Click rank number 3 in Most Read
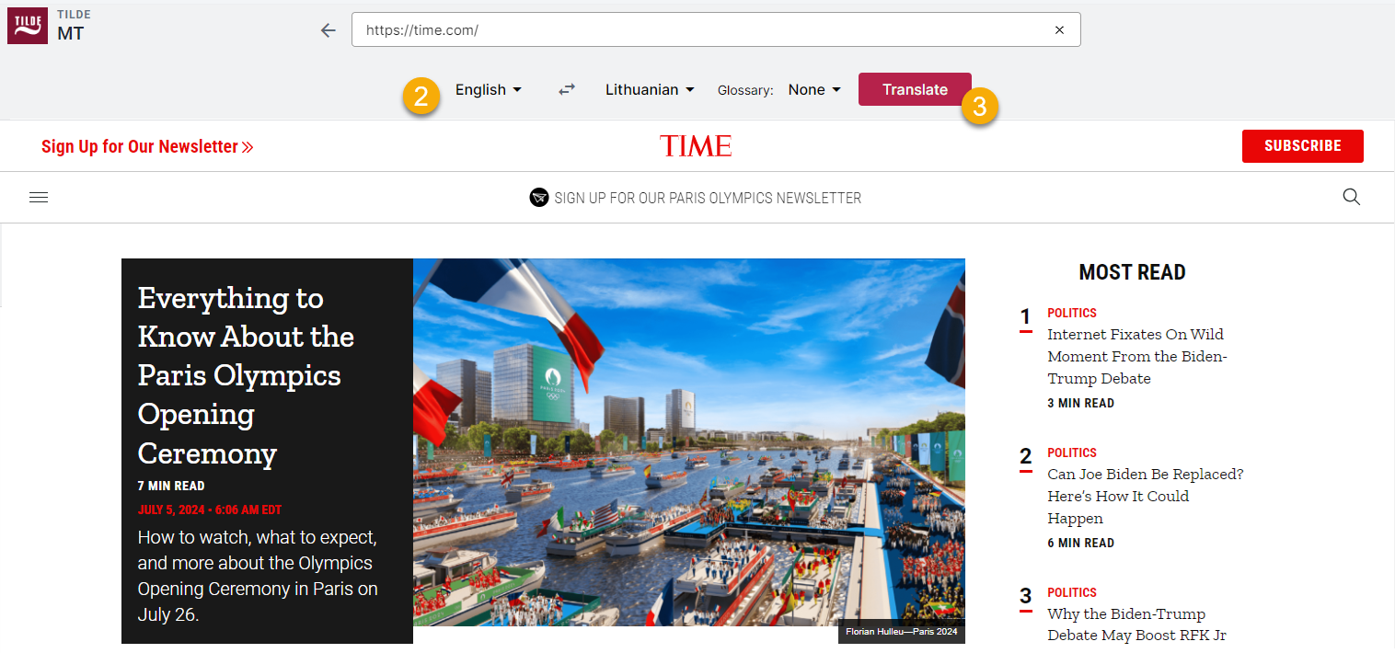 (x=1025, y=597)
